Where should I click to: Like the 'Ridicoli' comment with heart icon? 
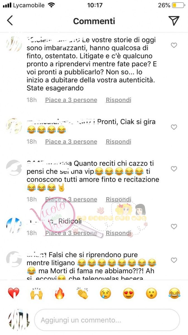point(174,227)
